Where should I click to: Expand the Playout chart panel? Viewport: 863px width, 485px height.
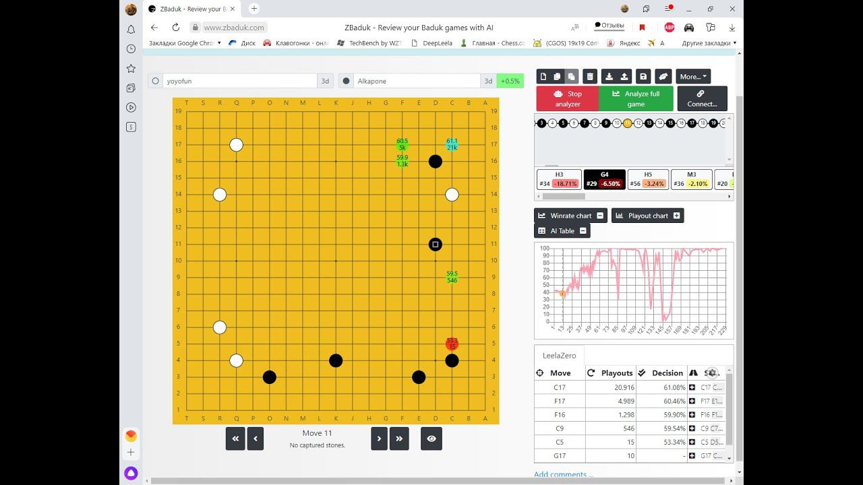pos(677,216)
